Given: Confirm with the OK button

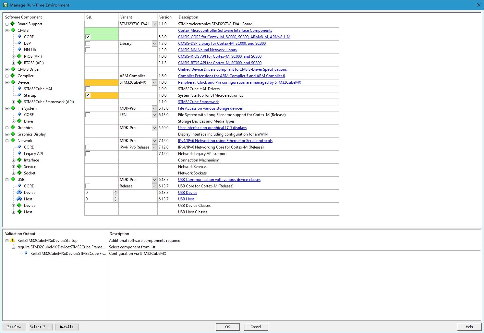Looking at the screenshot, I should (228, 327).
